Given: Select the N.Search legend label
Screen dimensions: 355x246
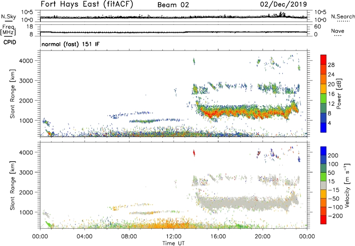Looking at the screenshot, I should pyautogui.click(x=343, y=16).
